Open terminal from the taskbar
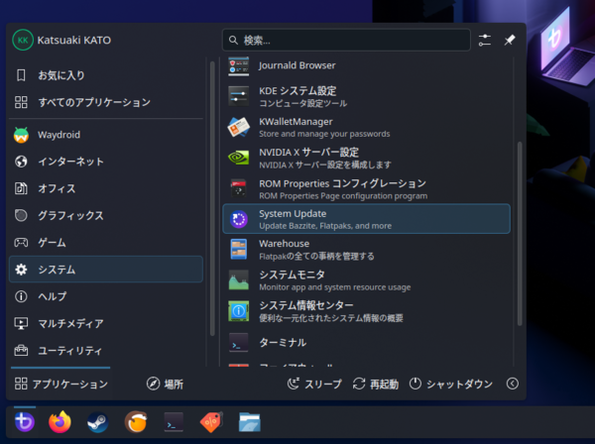Image resolution: width=595 pixels, height=444 pixels. 174,422
